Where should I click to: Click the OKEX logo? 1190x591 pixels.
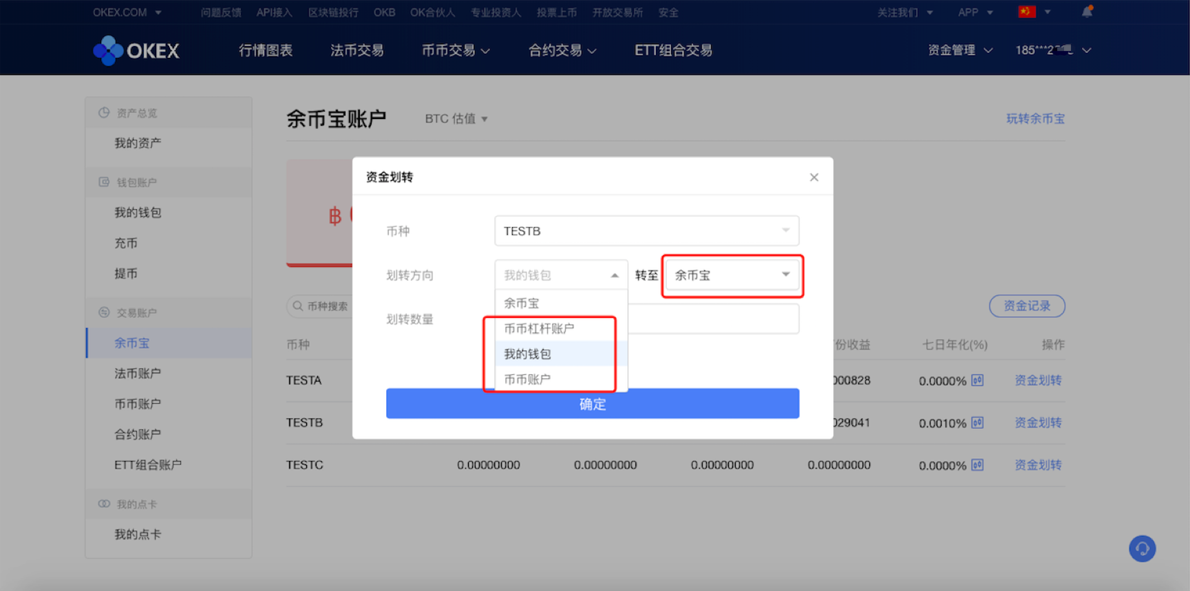click(x=136, y=50)
